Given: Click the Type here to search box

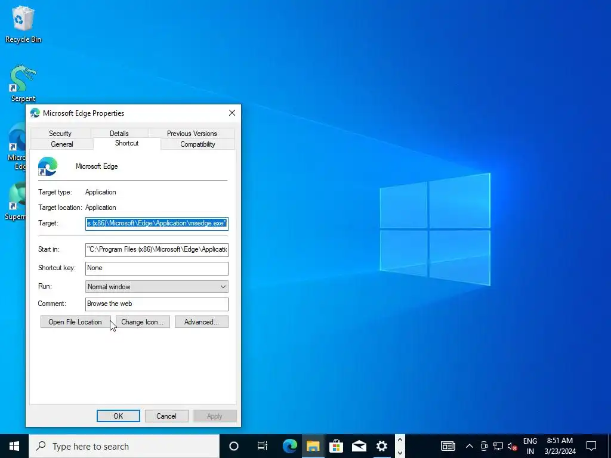Looking at the screenshot, I should coord(124,446).
